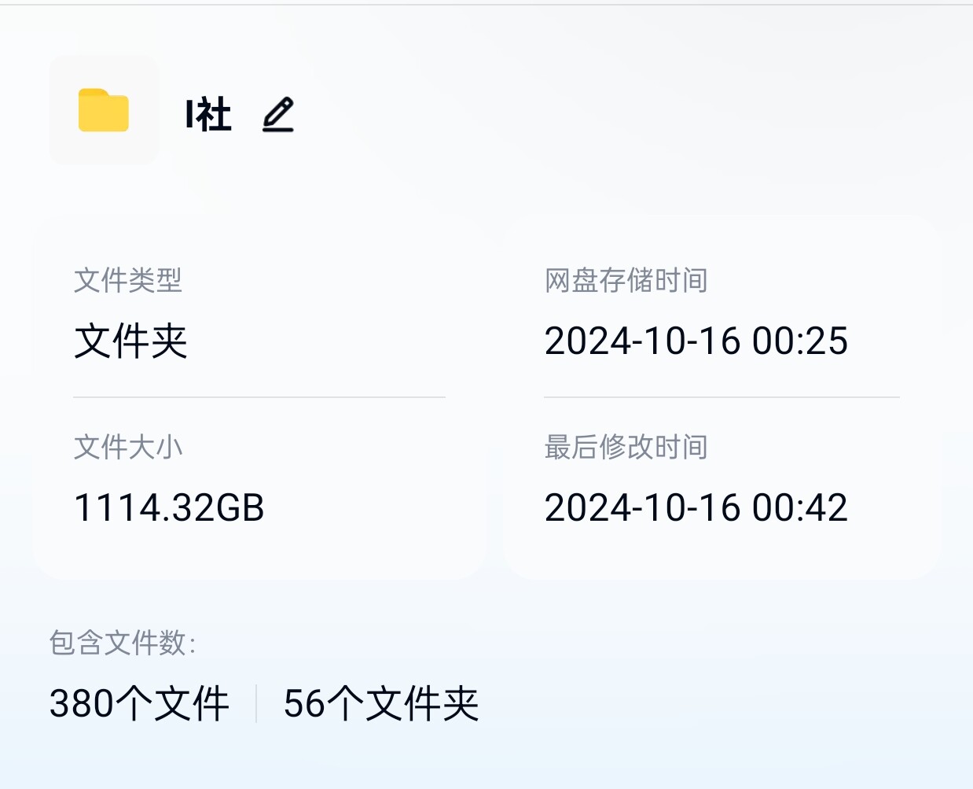
Task: Click the 网盘存储时间 label
Action: click(626, 280)
